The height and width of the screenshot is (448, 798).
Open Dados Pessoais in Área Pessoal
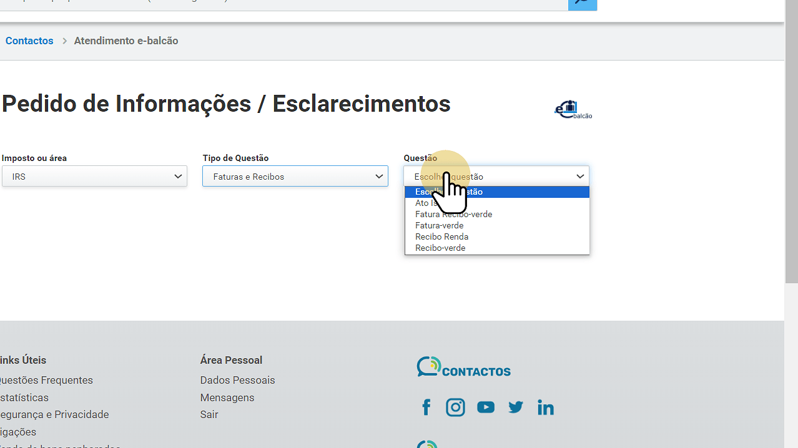(237, 380)
